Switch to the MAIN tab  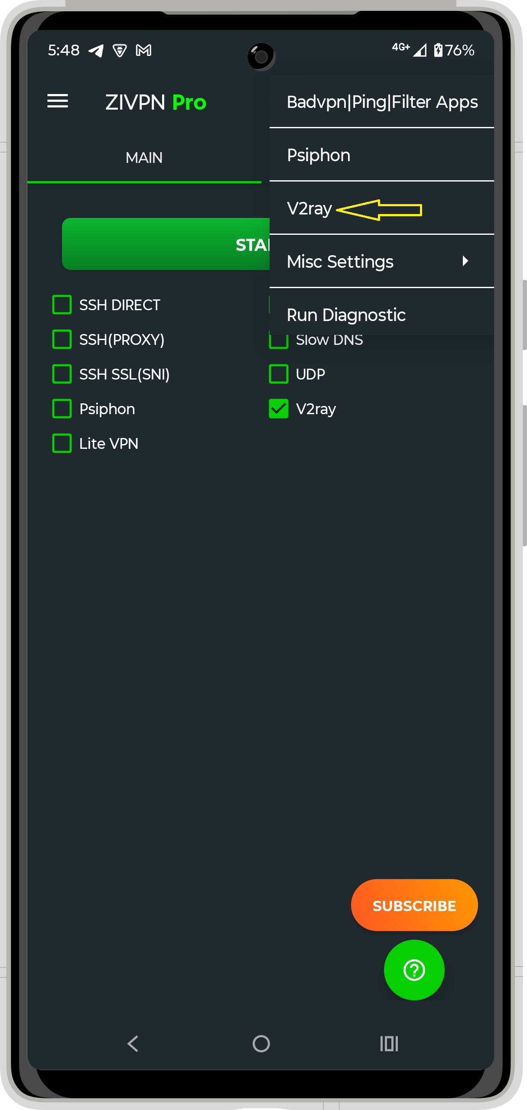point(144,157)
